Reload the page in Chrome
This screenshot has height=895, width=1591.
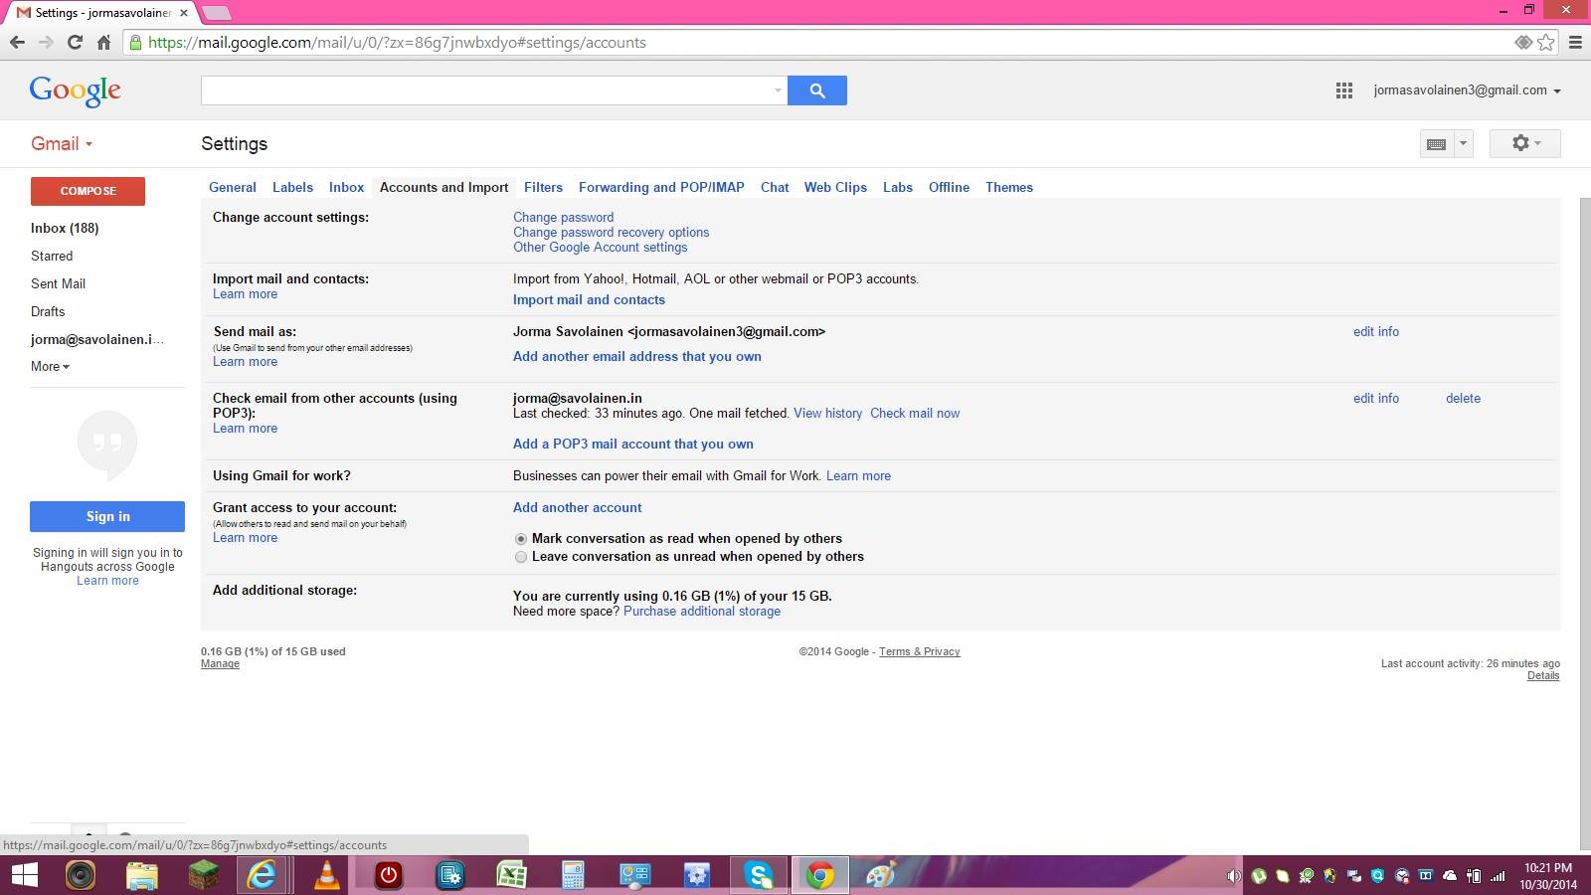click(75, 42)
